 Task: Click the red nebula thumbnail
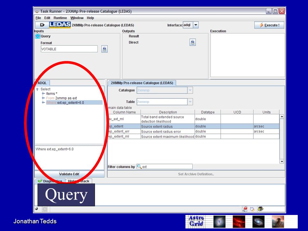pos(239,222)
